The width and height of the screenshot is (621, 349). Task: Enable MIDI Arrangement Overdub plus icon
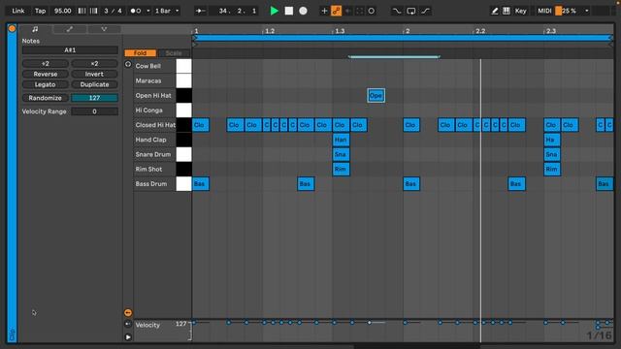(x=324, y=11)
